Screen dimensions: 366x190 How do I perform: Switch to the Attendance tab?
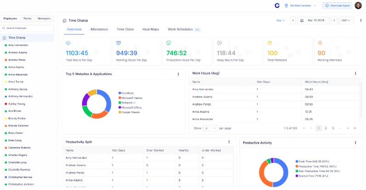[x=99, y=29]
